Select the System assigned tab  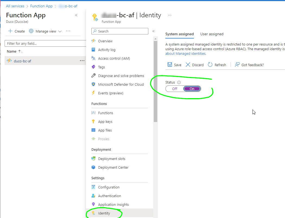[180, 34]
